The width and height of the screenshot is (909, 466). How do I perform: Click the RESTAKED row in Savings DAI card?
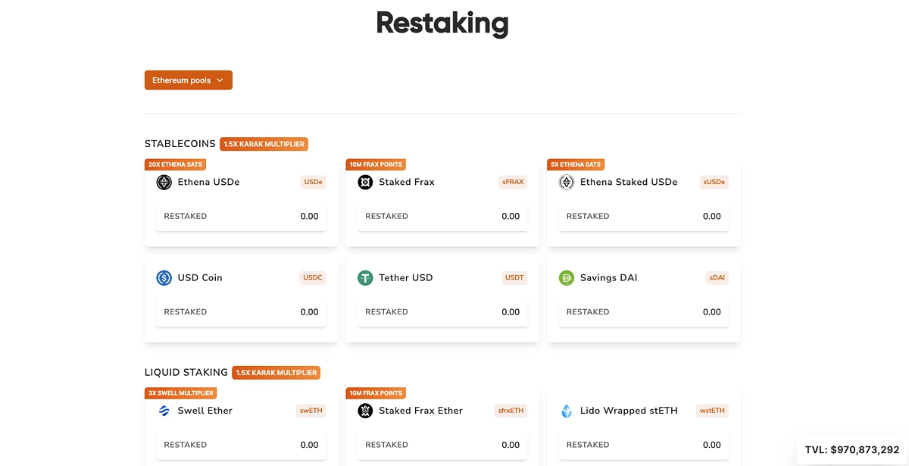tap(644, 312)
